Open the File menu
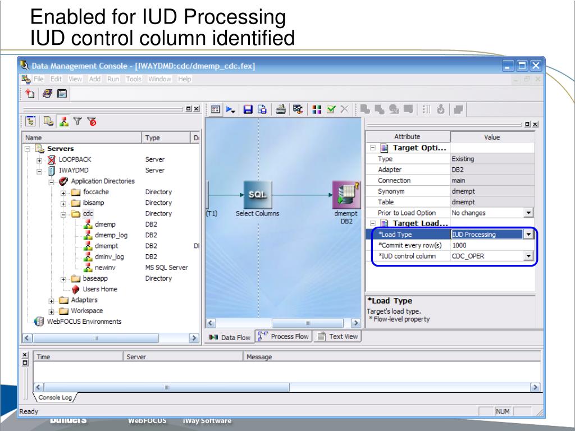Image resolution: width=575 pixels, height=431 pixels. tap(38, 79)
